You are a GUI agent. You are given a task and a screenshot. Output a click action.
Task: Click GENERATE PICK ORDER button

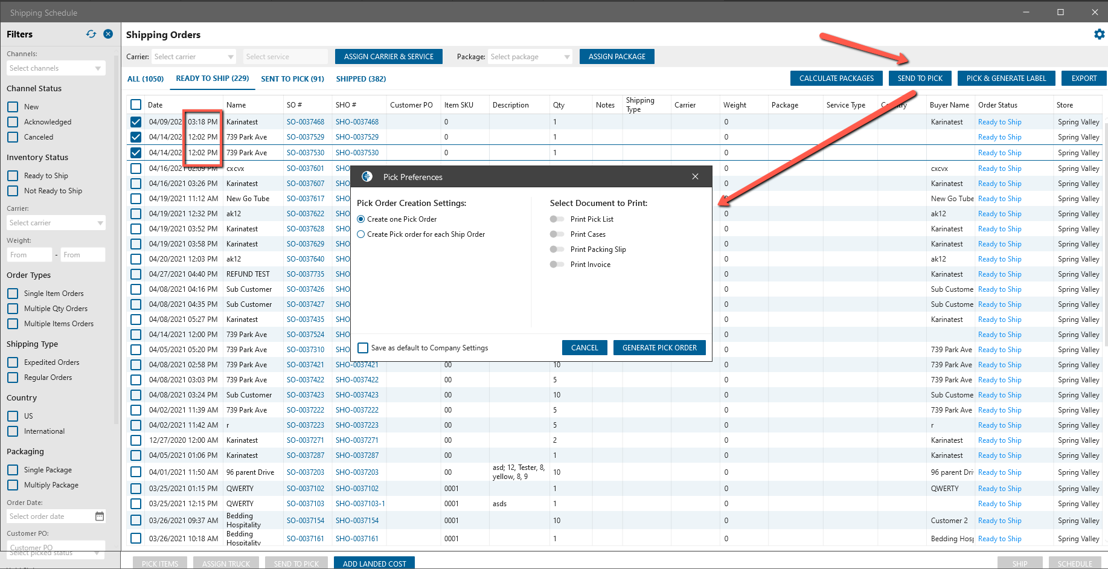659,348
